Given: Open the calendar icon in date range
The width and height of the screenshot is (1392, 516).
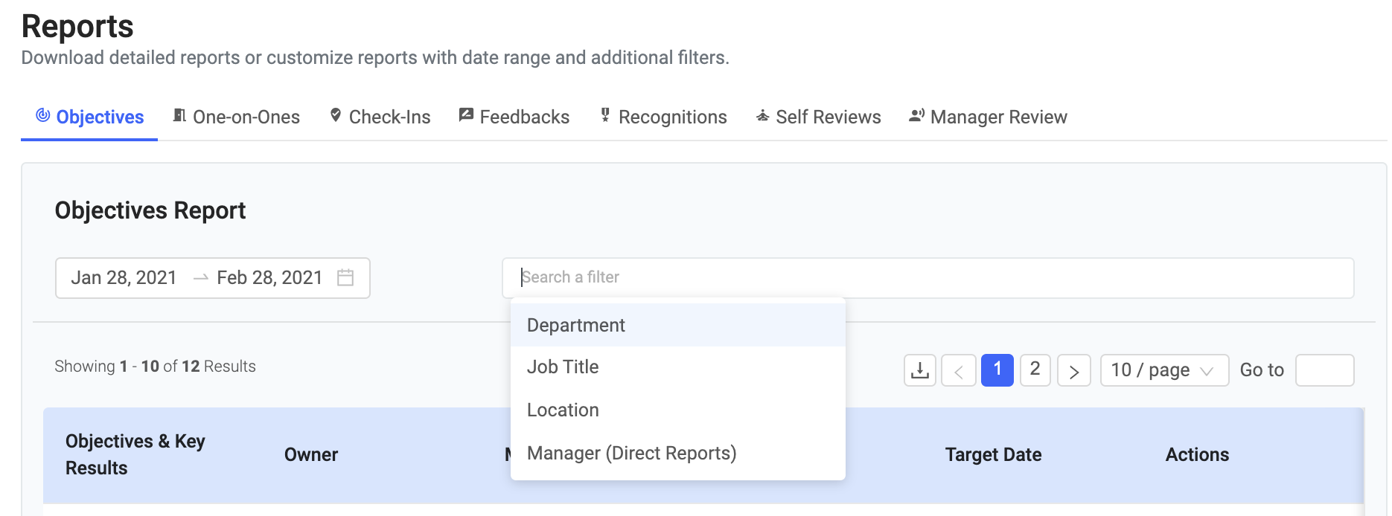Looking at the screenshot, I should coord(345,277).
